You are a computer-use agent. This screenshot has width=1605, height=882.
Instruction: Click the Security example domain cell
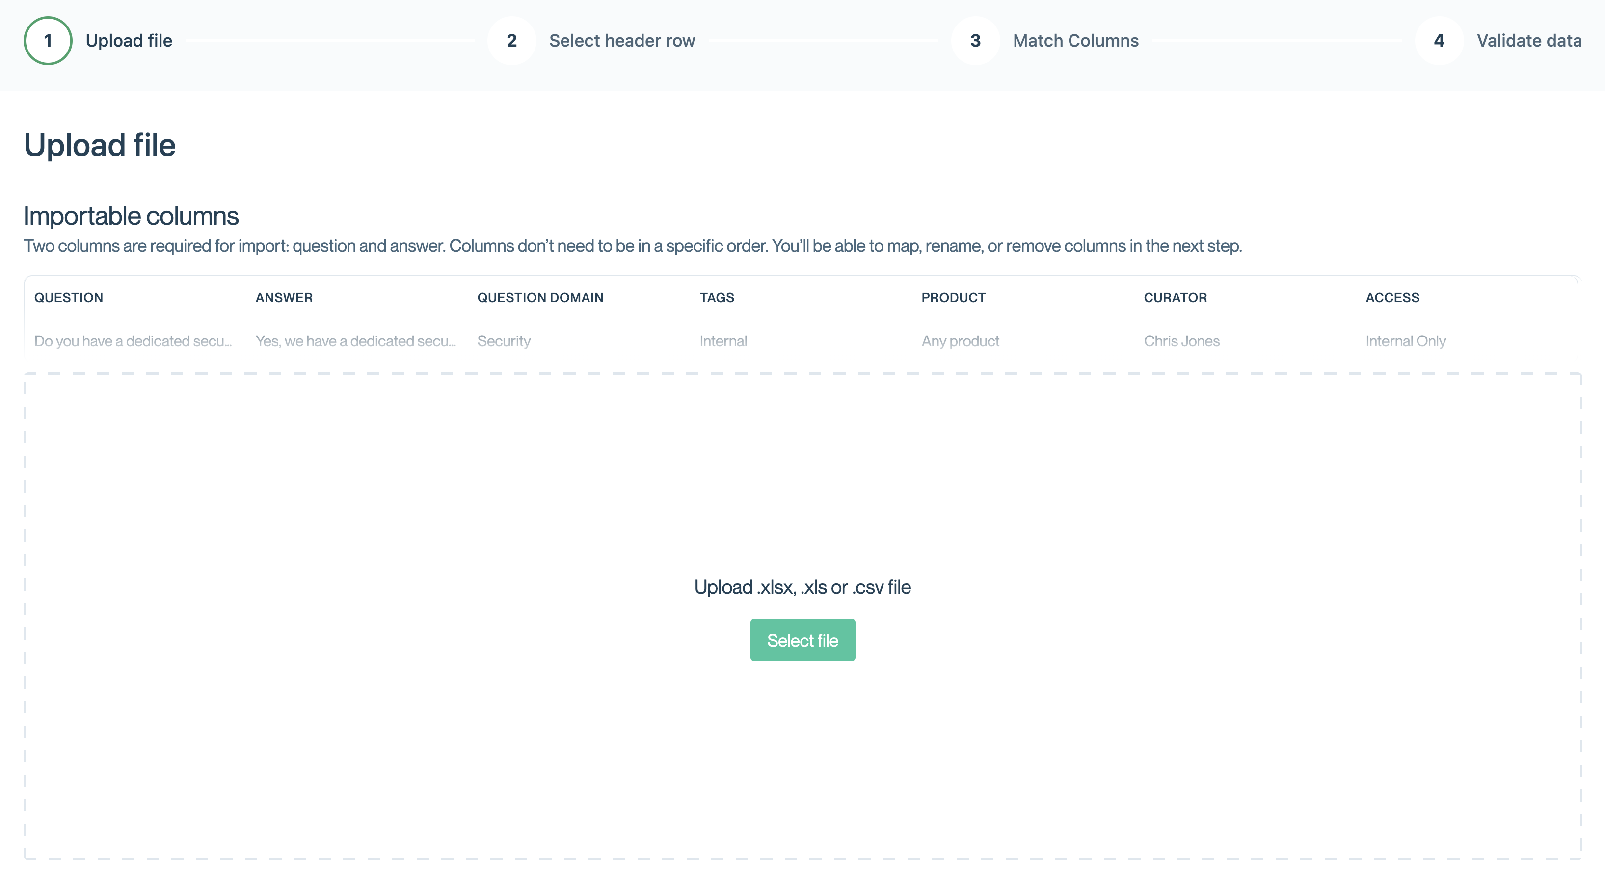coord(504,341)
